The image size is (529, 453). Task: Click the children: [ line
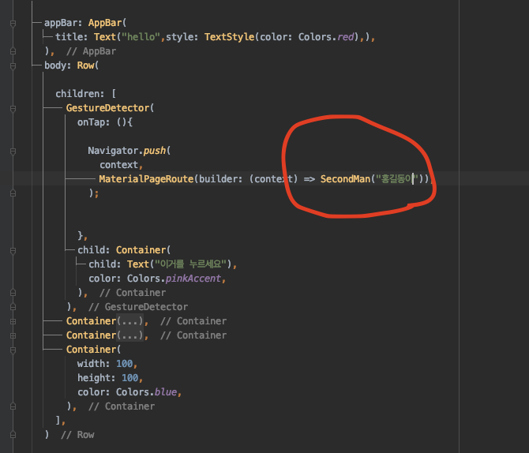pos(86,94)
